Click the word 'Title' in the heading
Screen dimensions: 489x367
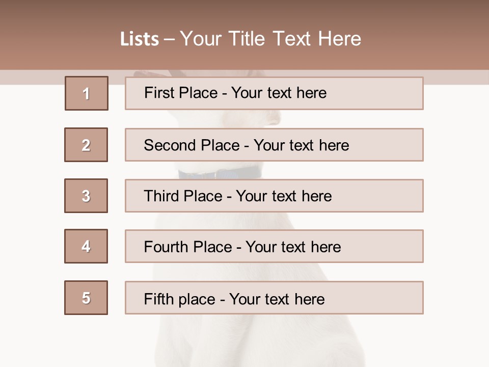coord(247,39)
